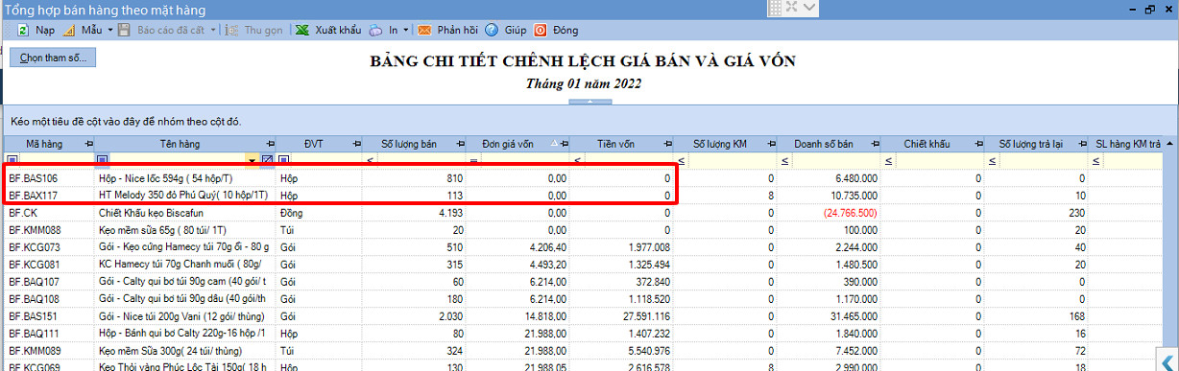Pin the Số lượng trả lại column
The width and height of the screenshot is (1179, 371).
(x=1082, y=144)
